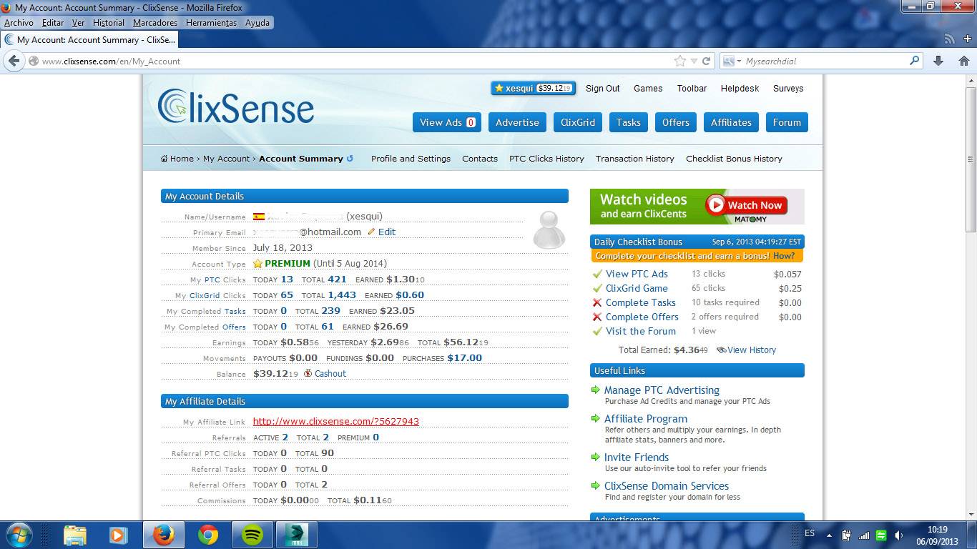Select the My Account browser tab
This screenshot has width=977, height=549.
[x=89, y=40]
